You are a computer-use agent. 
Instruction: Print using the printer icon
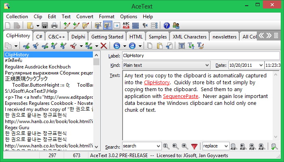coord(54,25)
